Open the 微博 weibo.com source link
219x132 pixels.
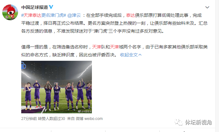(89, 119)
